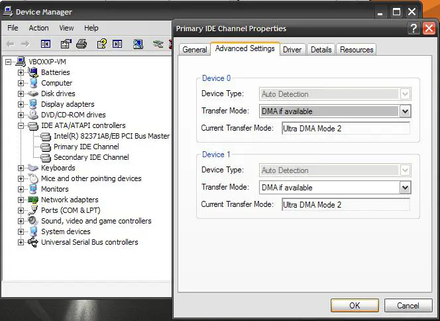The width and height of the screenshot is (440, 321).
Task: Select Primary IDE Channel in tree
Action: (x=86, y=147)
